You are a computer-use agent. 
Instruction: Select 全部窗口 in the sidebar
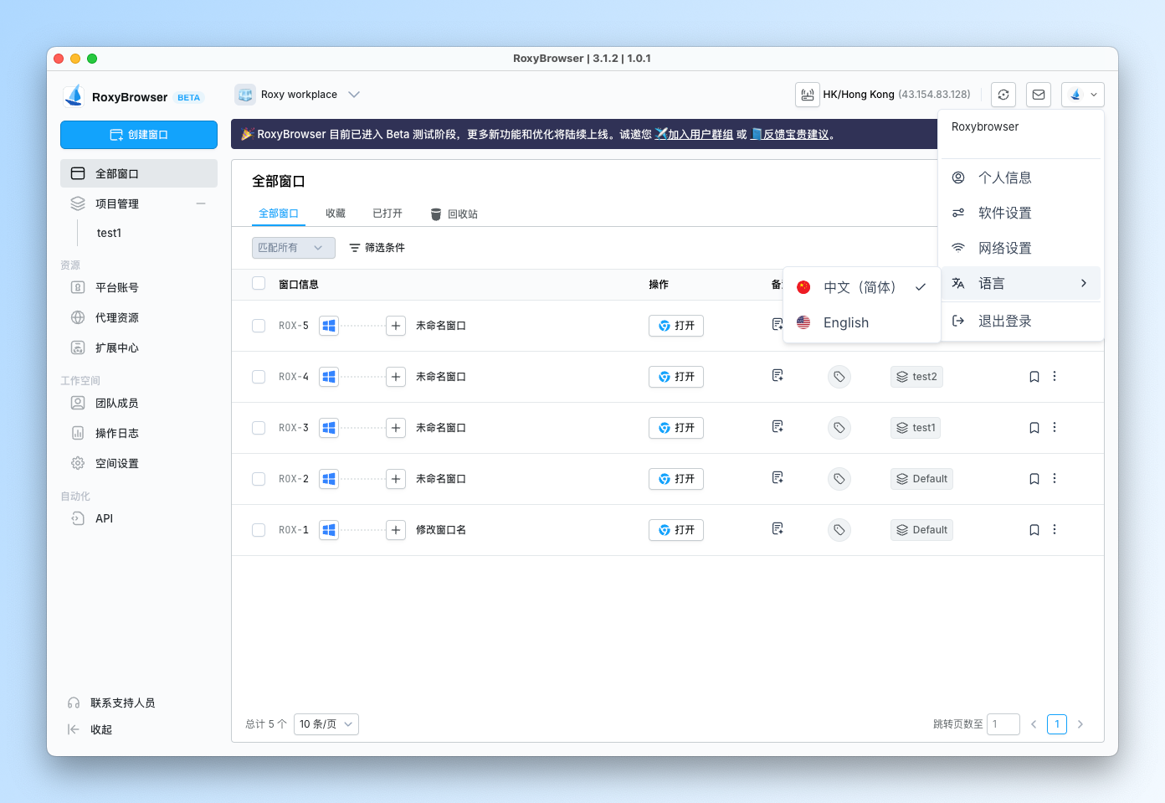point(139,173)
